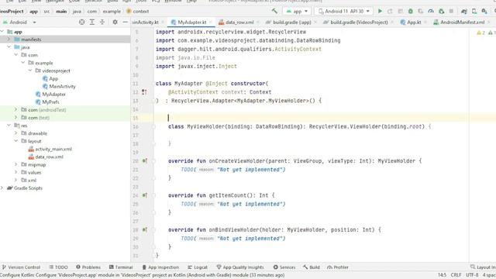This screenshot has height=279, width=496.
Task: Click Expand All icon in project panel
Action: click(x=92, y=22)
